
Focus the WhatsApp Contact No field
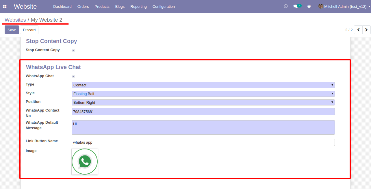(x=203, y=112)
